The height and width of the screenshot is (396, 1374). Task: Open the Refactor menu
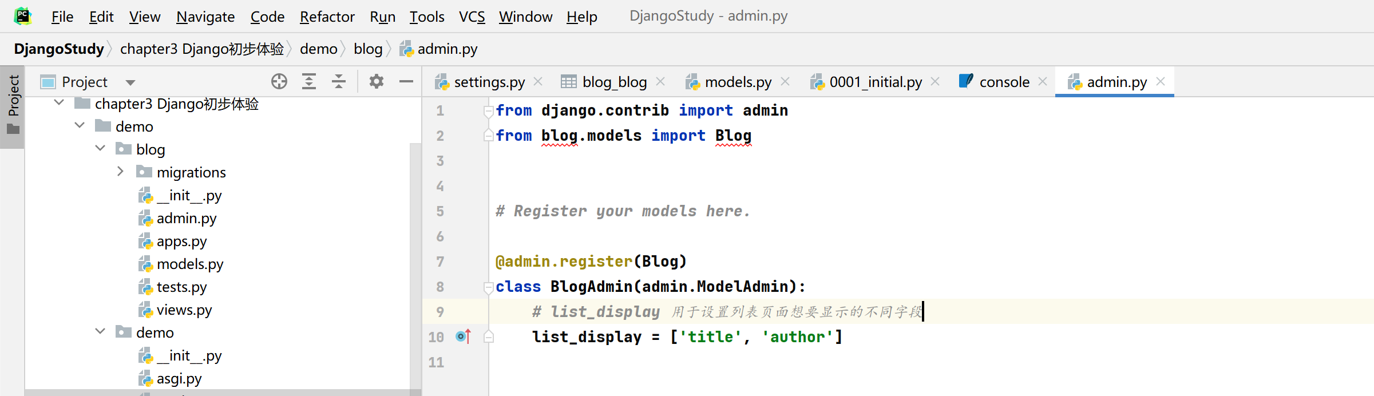[x=327, y=17]
